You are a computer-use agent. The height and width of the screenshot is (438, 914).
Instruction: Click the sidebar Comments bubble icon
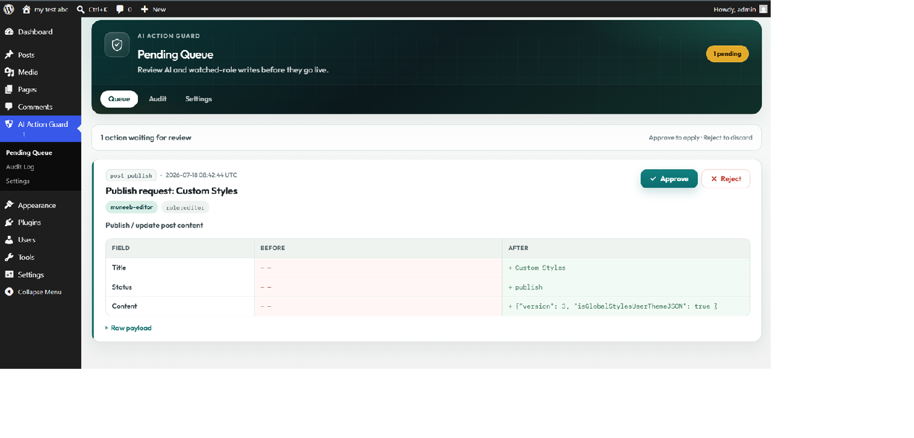(9, 107)
